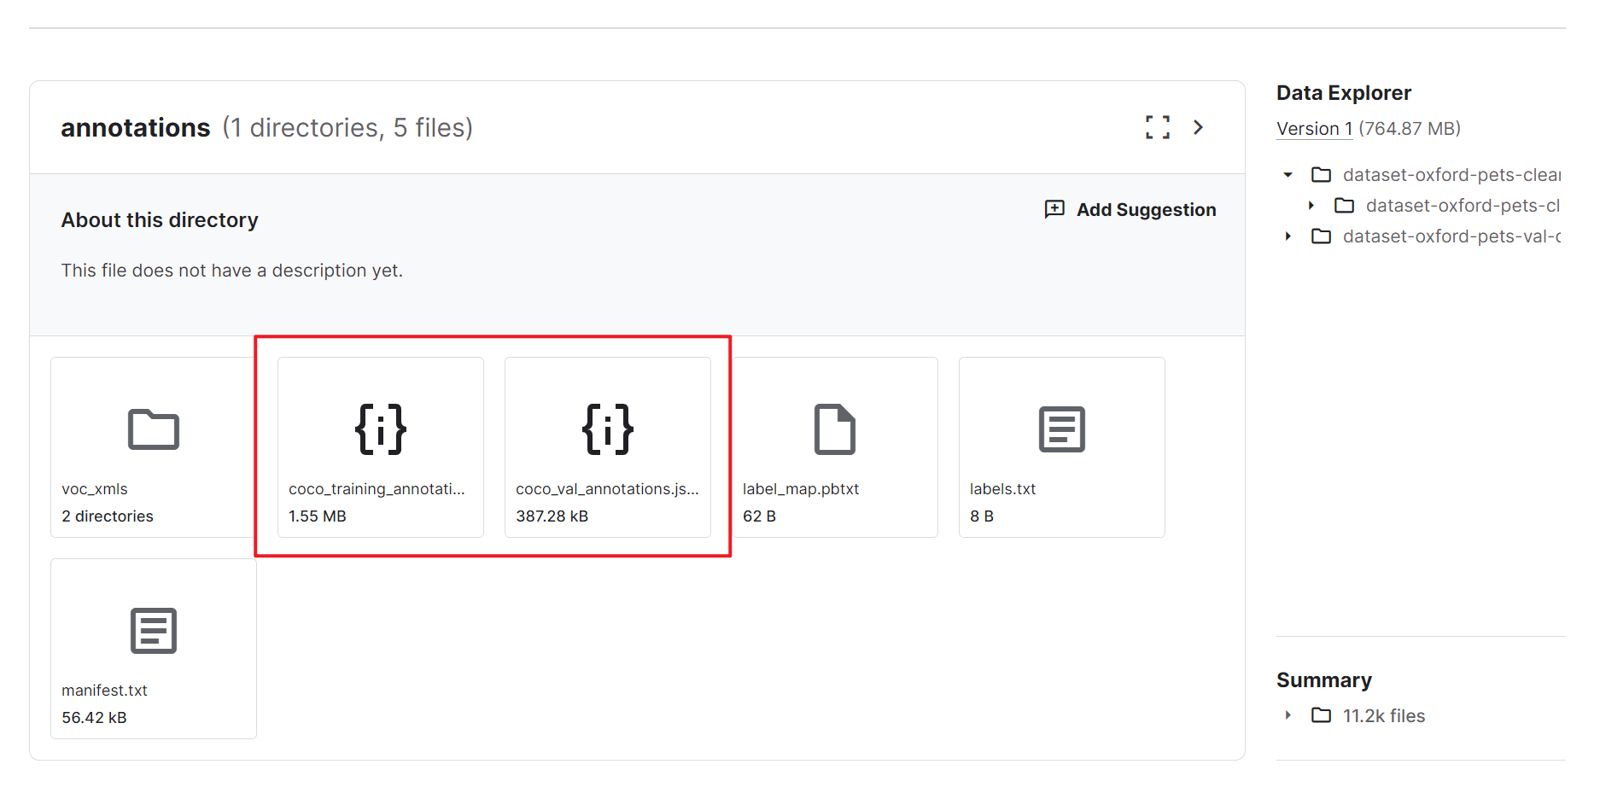1600x799 pixels.
Task: Click the 1.55 MB size text
Action: [318, 516]
